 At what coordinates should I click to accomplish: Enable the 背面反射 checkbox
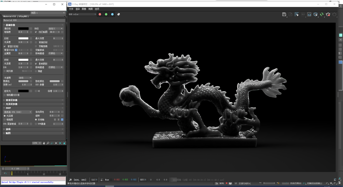coord(36,42)
